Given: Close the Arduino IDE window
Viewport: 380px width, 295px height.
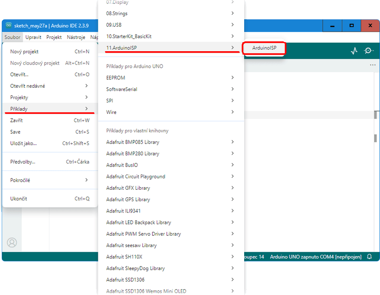Looking at the screenshot, I should click(x=370, y=26).
